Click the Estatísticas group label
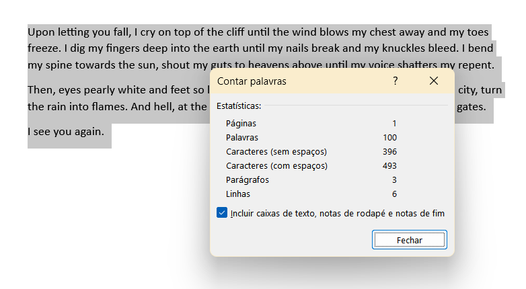 pos(239,106)
